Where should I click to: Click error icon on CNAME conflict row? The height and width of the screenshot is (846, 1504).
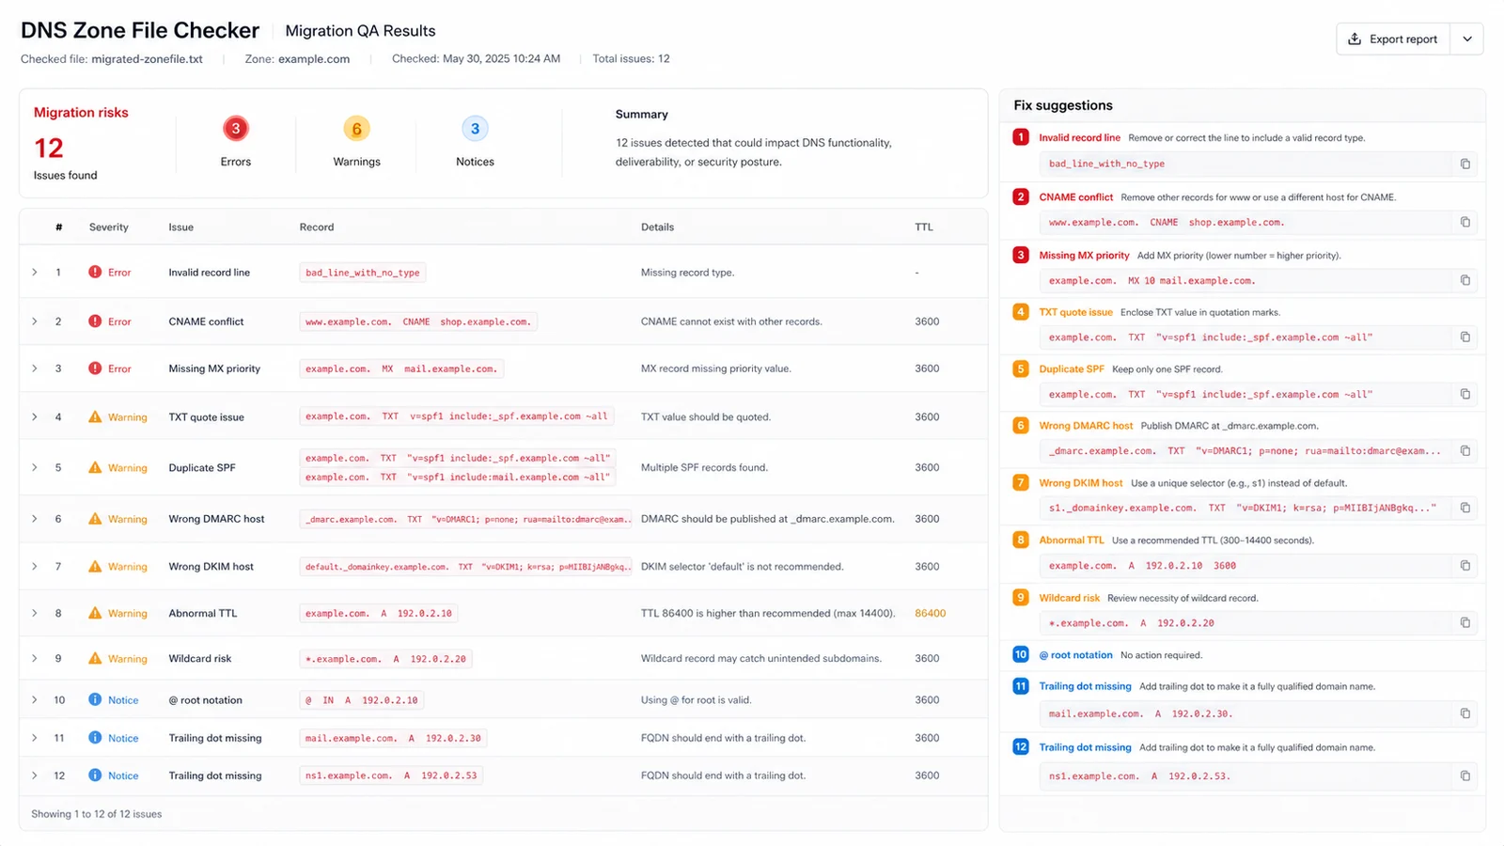click(x=95, y=321)
